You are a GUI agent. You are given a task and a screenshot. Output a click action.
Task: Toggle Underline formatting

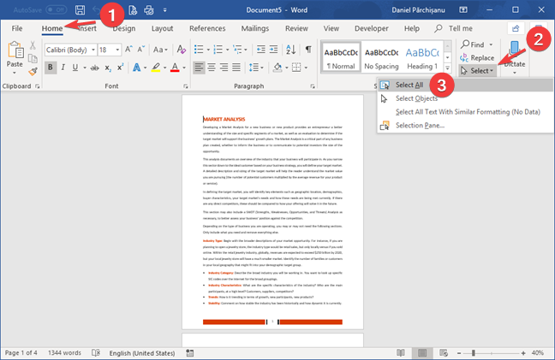[x=75, y=67]
